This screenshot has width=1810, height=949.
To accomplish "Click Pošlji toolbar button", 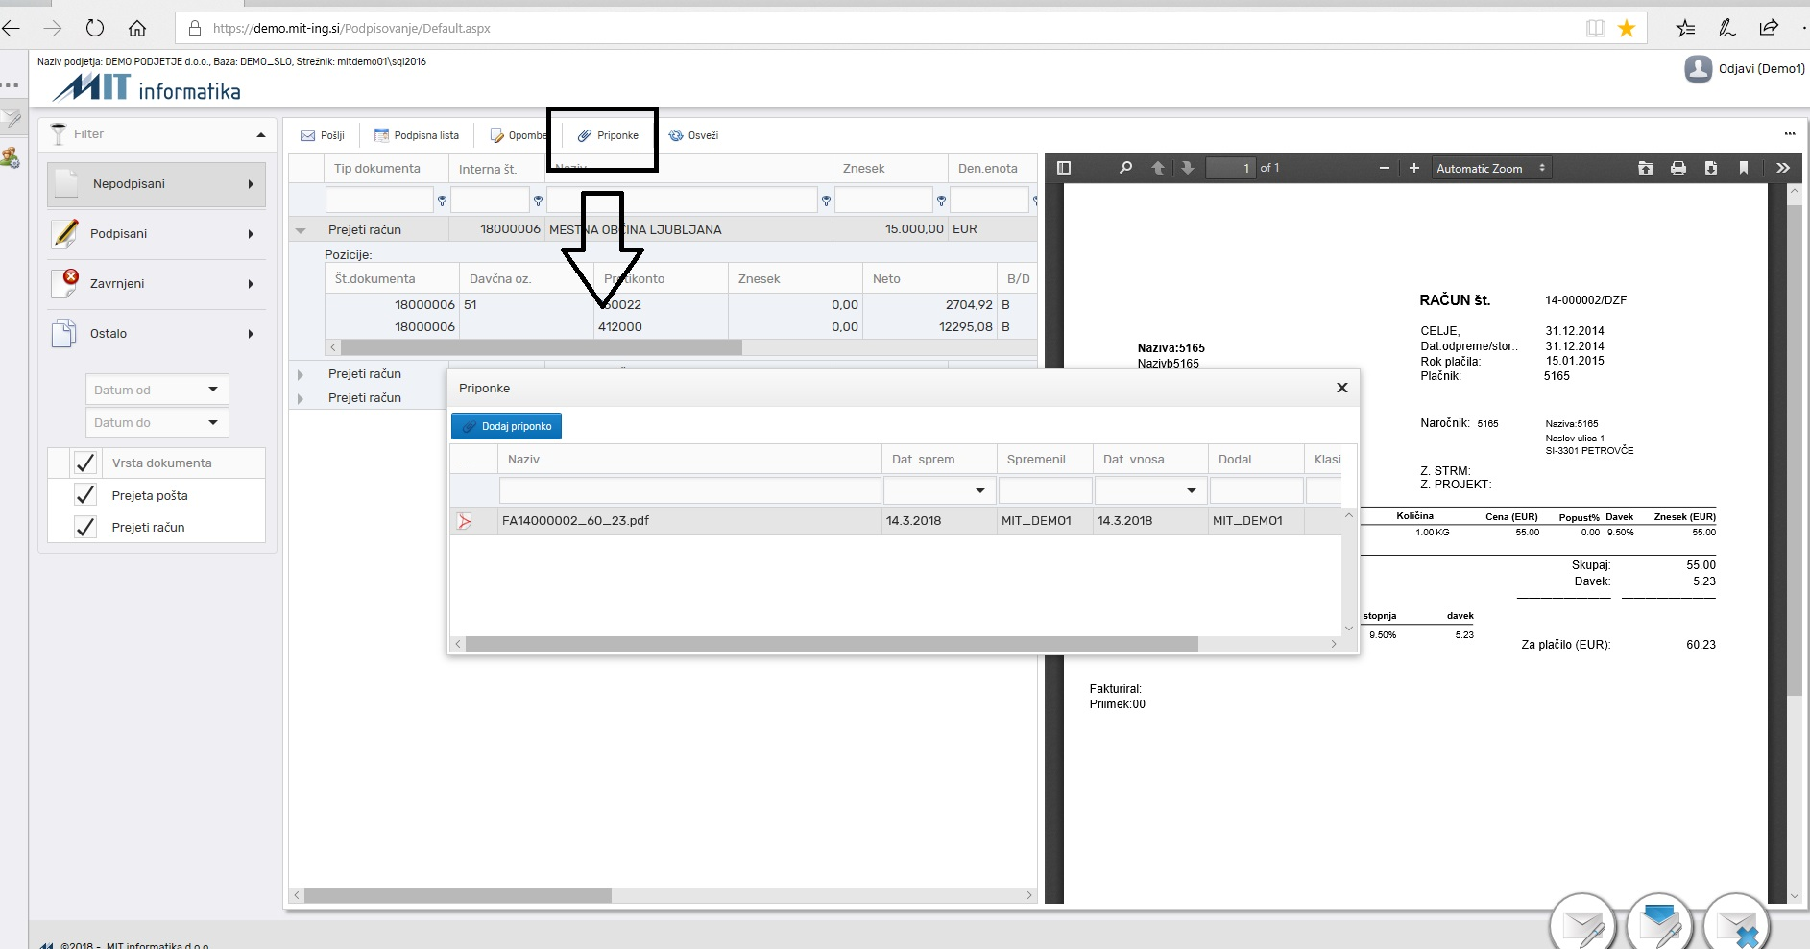I will [323, 135].
